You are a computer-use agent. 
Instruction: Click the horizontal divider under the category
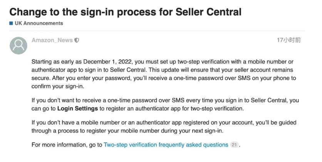pos(157,31)
